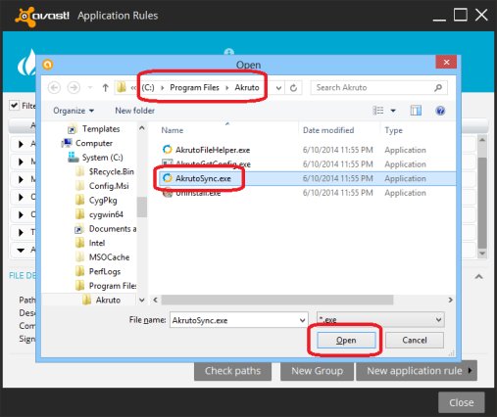Click the AkrutoFileHelper.exe file icon
The image size is (497, 417).
click(168, 150)
